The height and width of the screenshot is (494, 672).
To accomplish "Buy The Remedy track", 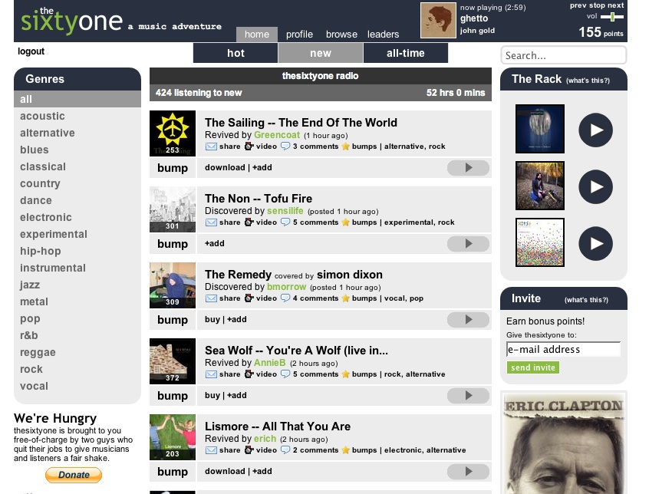I will tap(212, 319).
